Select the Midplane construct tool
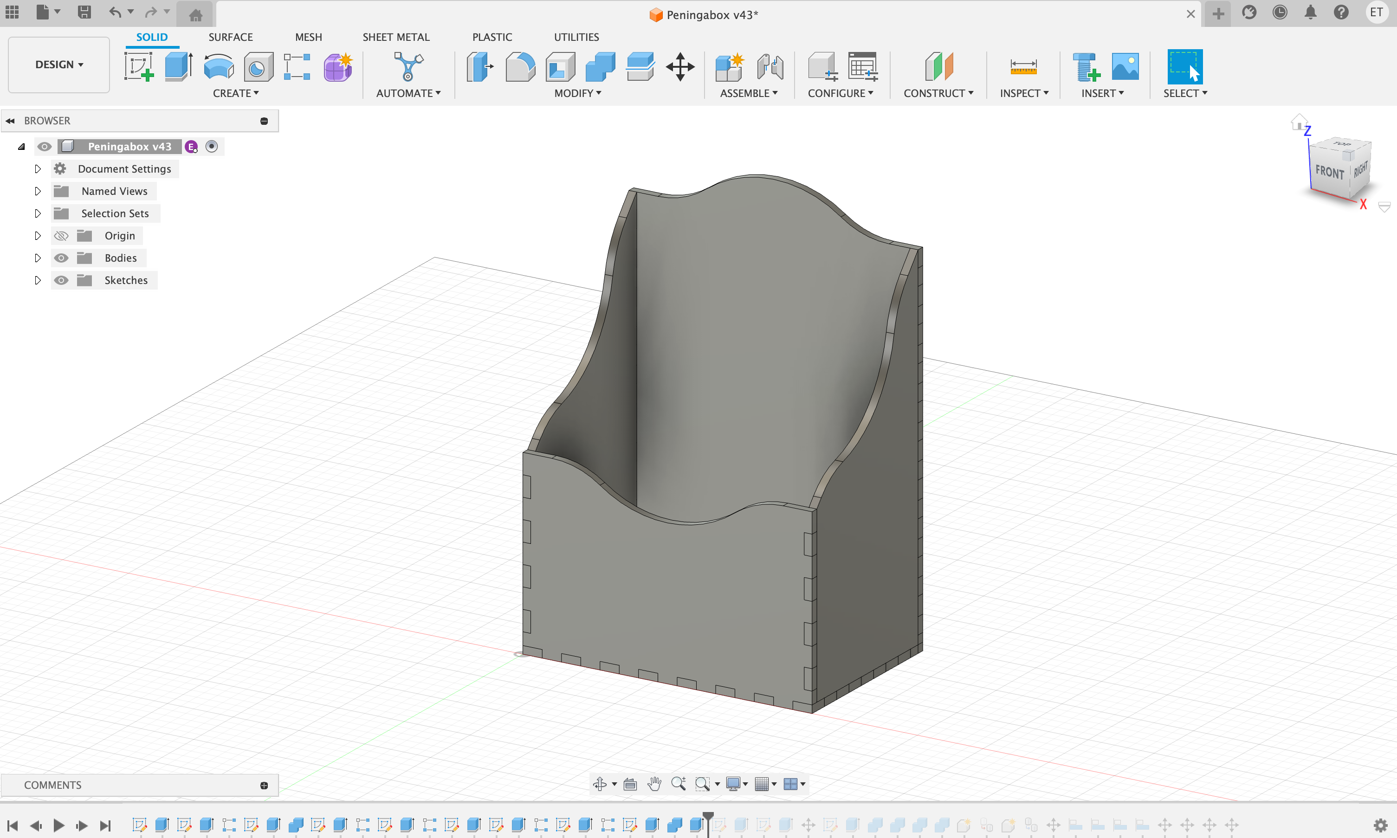 click(939, 67)
